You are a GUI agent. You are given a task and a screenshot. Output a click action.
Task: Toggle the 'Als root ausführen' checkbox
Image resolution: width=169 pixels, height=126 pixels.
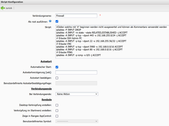(x=57, y=21)
